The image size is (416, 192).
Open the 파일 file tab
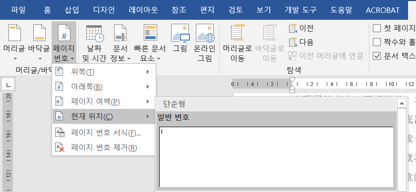click(x=18, y=10)
